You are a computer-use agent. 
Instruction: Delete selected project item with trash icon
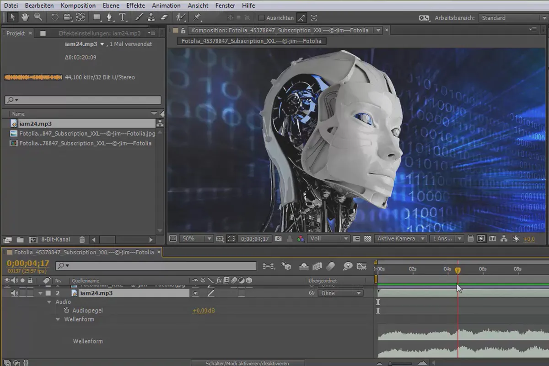coord(82,239)
